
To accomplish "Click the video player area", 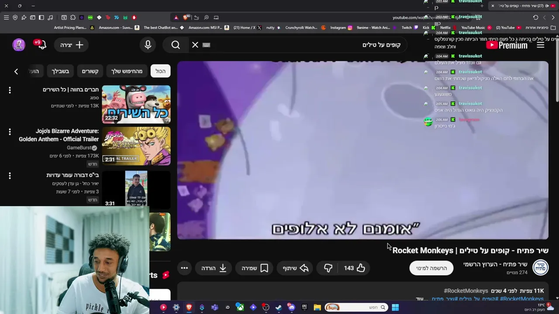I will (362, 150).
